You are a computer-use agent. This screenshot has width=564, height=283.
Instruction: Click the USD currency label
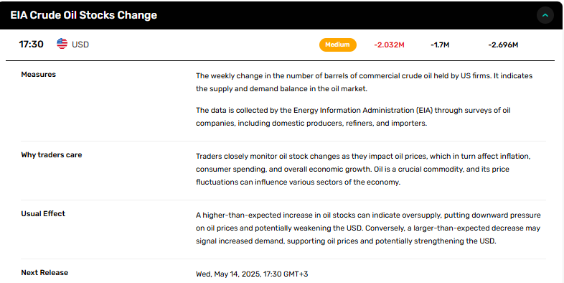pos(80,45)
